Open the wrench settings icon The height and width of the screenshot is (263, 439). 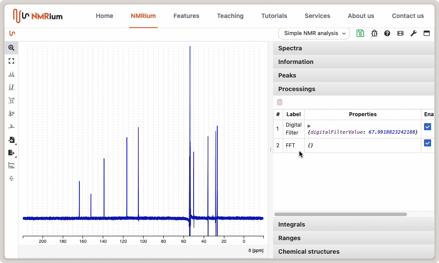pyautogui.click(x=413, y=33)
